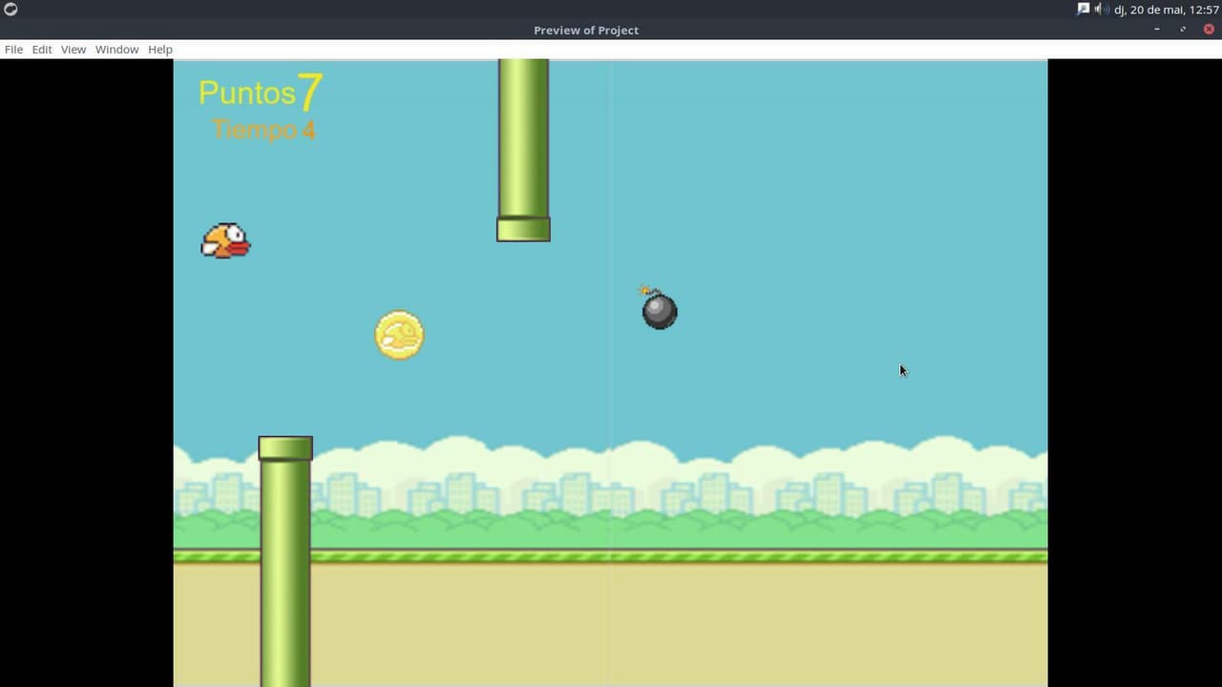Minimize the Preview of Project window
This screenshot has height=687, width=1222.
point(1157,30)
